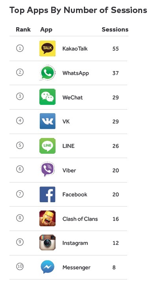Click the KakaoTalk app name
Image resolution: width=154 pixels, height=285 pixels.
tap(75, 49)
